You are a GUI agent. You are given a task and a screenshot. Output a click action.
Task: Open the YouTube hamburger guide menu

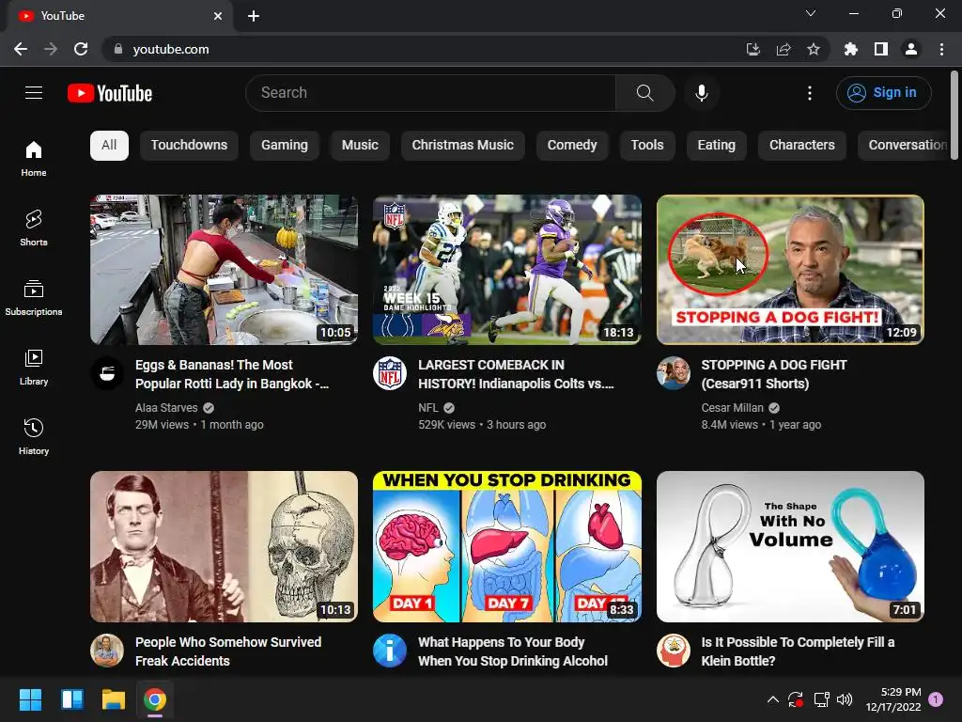pos(34,93)
